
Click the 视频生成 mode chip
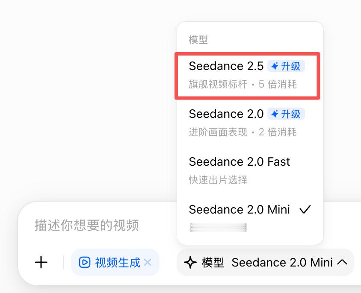[115, 262]
